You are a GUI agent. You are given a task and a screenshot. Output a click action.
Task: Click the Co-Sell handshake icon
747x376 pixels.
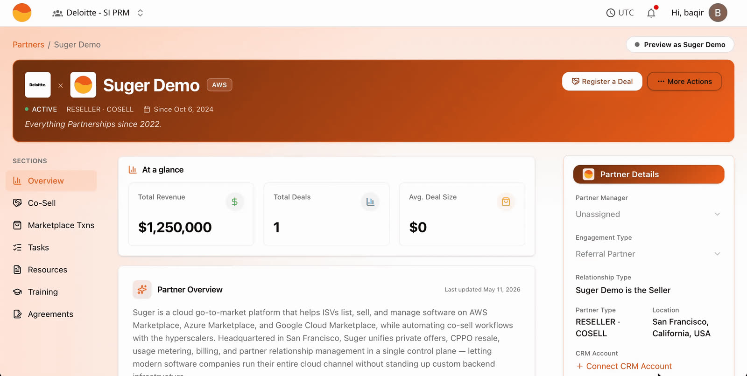17,203
